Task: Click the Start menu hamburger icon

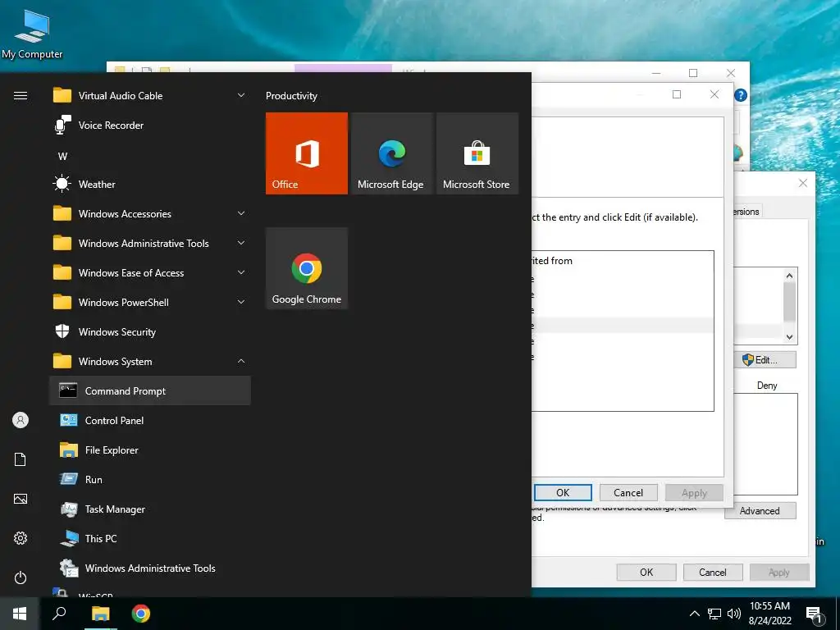Action: (21, 95)
